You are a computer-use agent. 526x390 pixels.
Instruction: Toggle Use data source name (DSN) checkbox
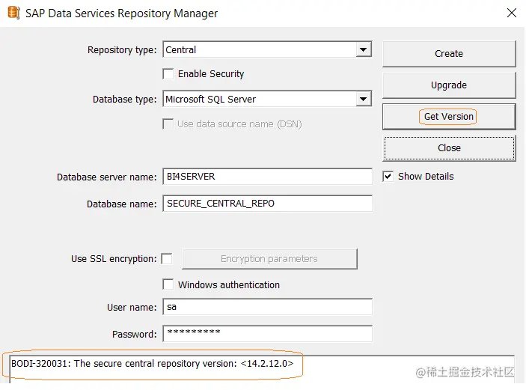coord(168,124)
